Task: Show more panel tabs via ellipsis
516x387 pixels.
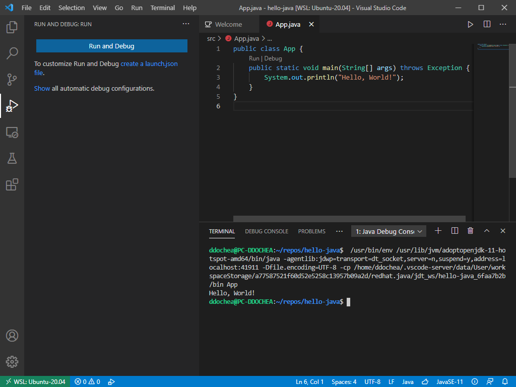Action: point(339,231)
